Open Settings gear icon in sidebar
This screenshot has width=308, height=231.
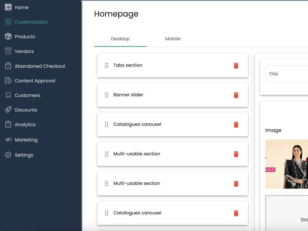click(x=8, y=155)
